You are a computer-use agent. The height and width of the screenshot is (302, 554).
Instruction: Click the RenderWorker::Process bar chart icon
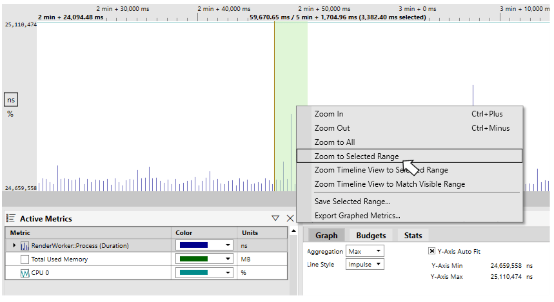pyautogui.click(x=25, y=245)
